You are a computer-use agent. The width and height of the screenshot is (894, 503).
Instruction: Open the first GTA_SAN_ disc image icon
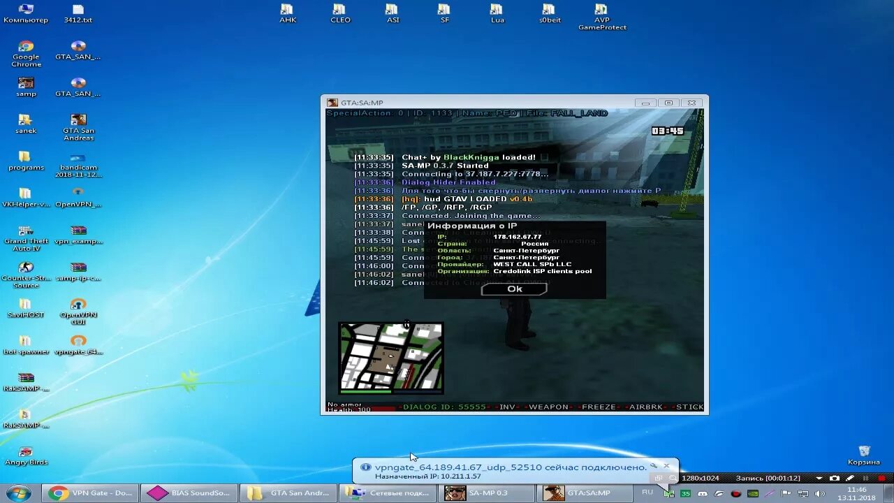pos(78,50)
